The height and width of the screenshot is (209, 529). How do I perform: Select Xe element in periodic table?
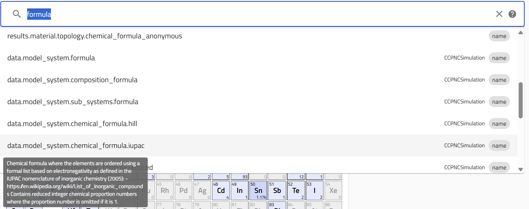pyautogui.click(x=333, y=190)
